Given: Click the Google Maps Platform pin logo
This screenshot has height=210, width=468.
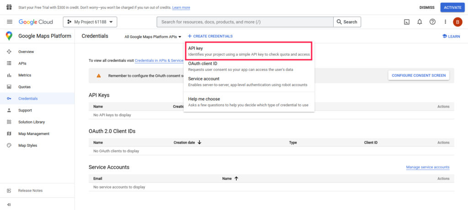Looking at the screenshot, I should (x=9, y=36).
